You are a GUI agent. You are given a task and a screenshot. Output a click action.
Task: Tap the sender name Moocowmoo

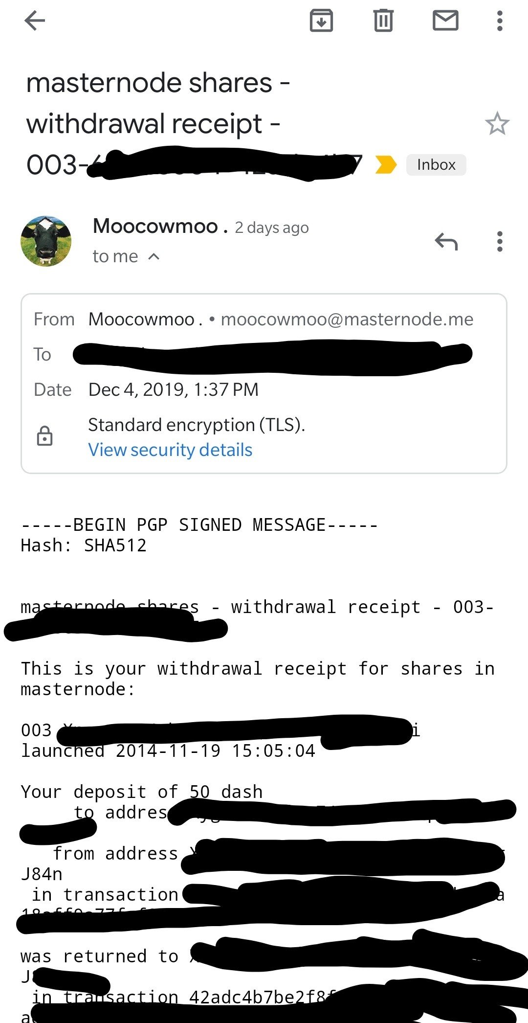[x=155, y=227]
